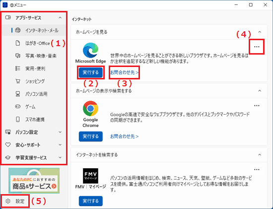Expand the 安心・サポート section
Screen dimensions: 273x209
coord(60,145)
